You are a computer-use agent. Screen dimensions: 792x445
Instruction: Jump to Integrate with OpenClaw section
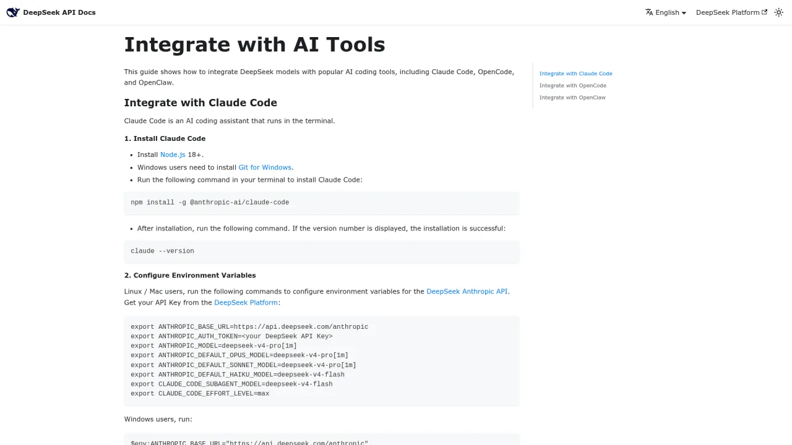click(x=572, y=97)
